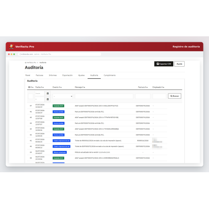Image resolution: width=209 pixels, height=209 pixels.
Task: Click the ticket message text in row 41
Action: 98,141
